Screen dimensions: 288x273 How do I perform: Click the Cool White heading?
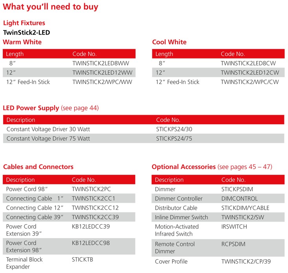pos(169,42)
